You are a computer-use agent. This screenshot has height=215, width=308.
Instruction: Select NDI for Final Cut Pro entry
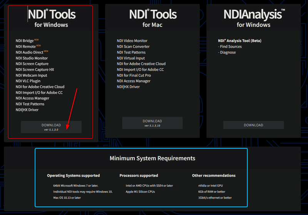coord(134,75)
